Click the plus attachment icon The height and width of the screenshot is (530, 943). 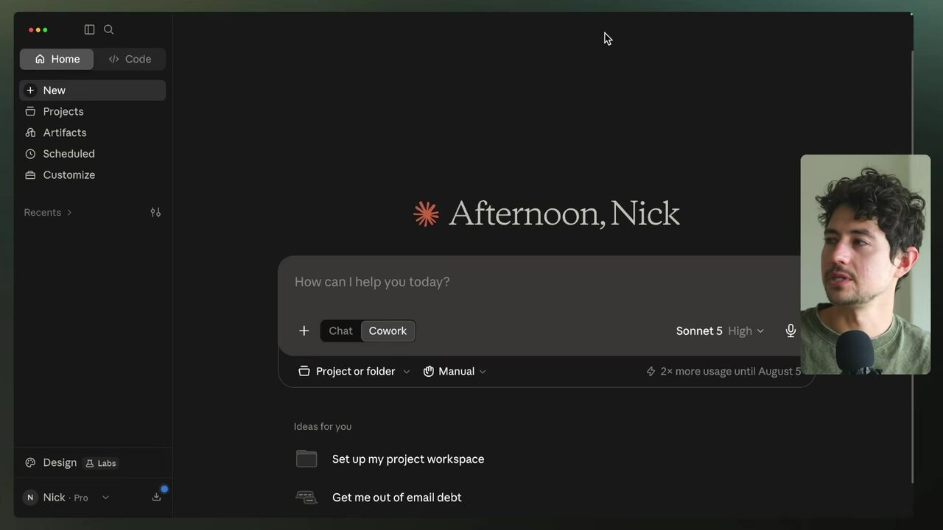(x=304, y=331)
